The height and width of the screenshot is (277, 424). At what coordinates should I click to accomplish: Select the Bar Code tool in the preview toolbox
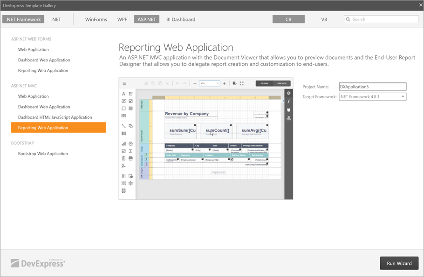pos(123,133)
